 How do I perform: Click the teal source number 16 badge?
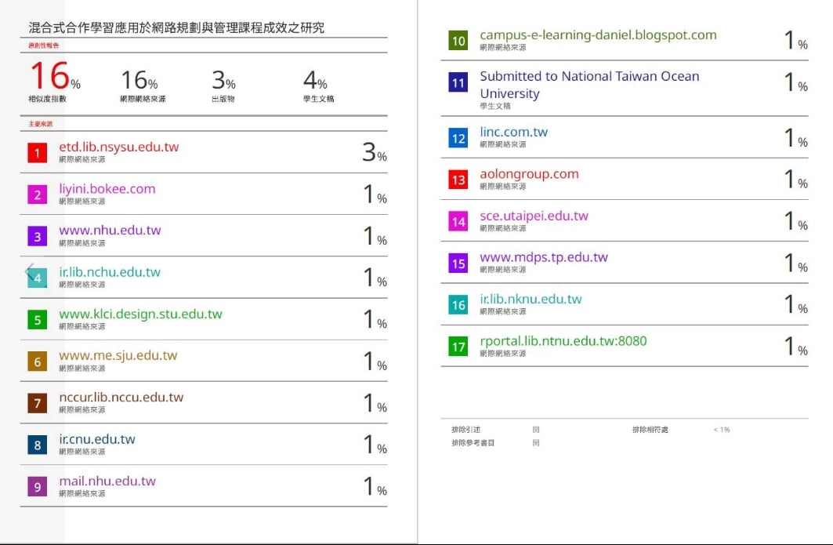[458, 305]
